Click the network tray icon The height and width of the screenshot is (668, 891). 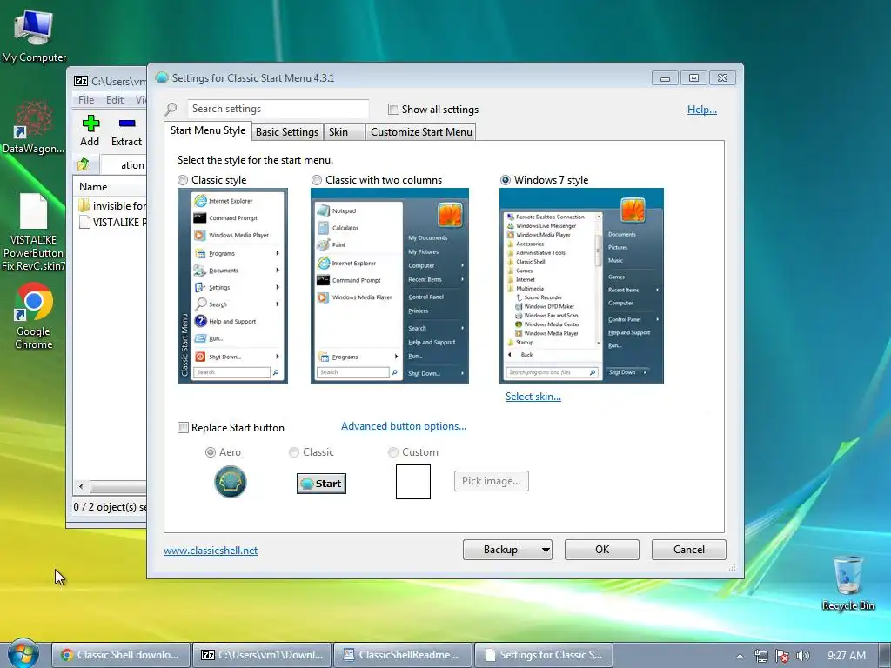(760, 656)
